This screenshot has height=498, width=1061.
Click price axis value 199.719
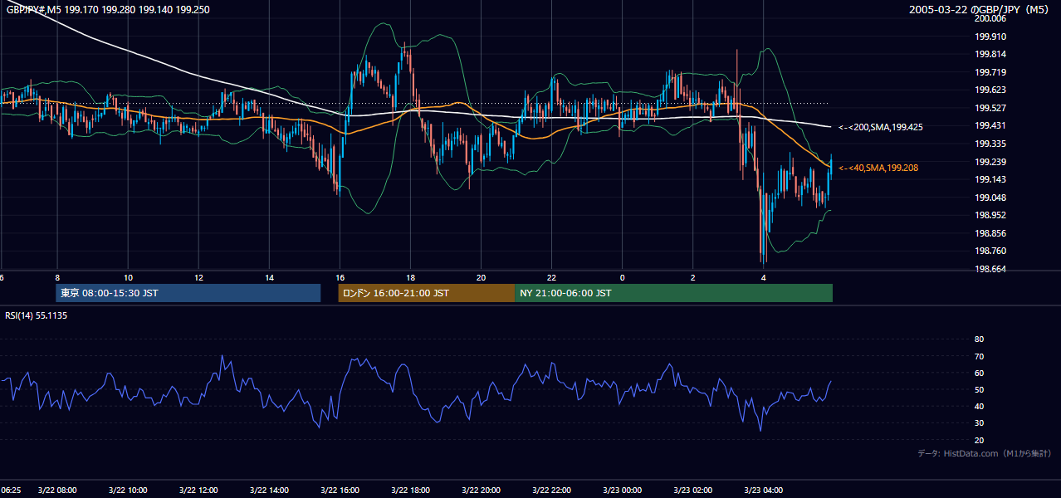pyautogui.click(x=990, y=72)
